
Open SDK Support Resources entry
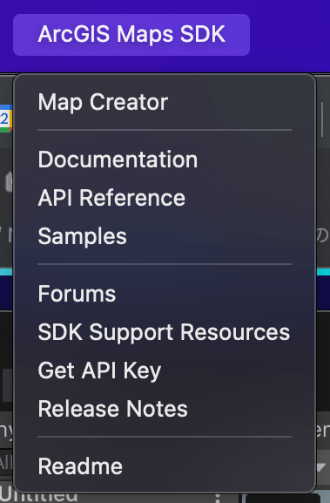[165, 331]
